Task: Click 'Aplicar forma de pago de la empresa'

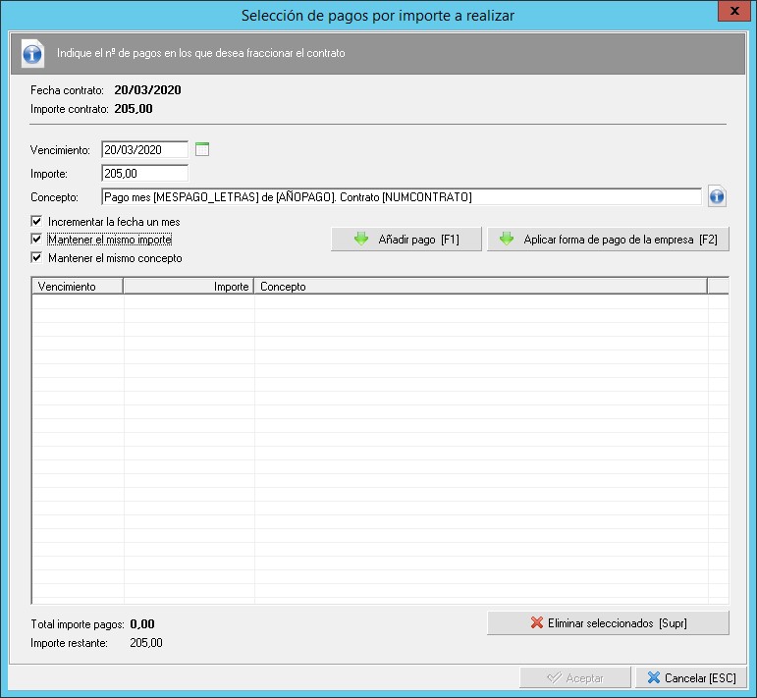Action: pyautogui.click(x=608, y=240)
